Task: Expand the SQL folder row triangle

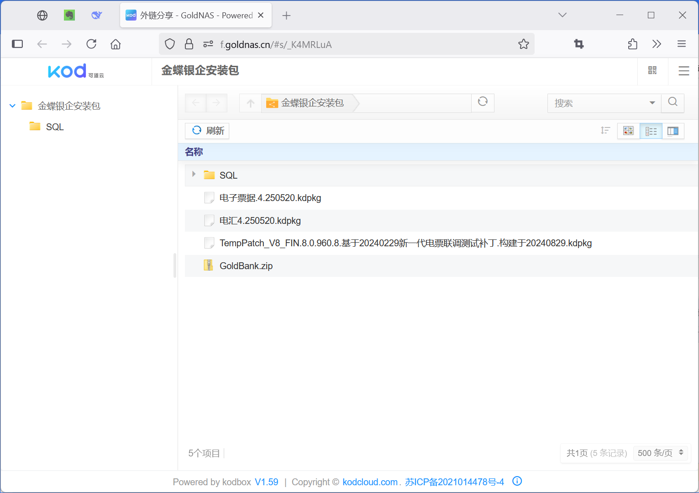Action: (194, 174)
